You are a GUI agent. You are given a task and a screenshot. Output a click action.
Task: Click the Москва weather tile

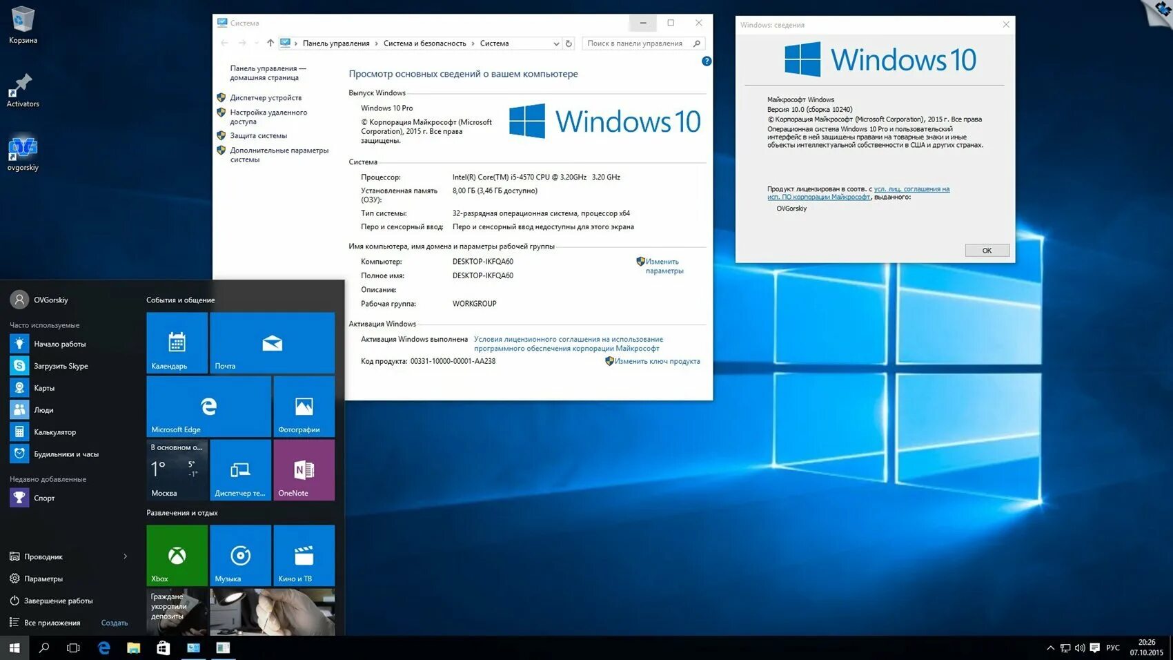click(176, 470)
